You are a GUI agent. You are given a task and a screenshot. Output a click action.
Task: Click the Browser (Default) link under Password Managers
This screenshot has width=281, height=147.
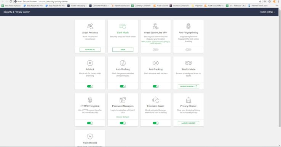click(x=123, y=117)
